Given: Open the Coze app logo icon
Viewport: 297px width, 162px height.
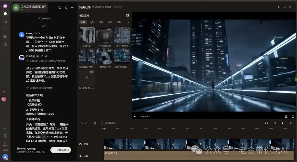Looking at the screenshot, I should 5,6.
